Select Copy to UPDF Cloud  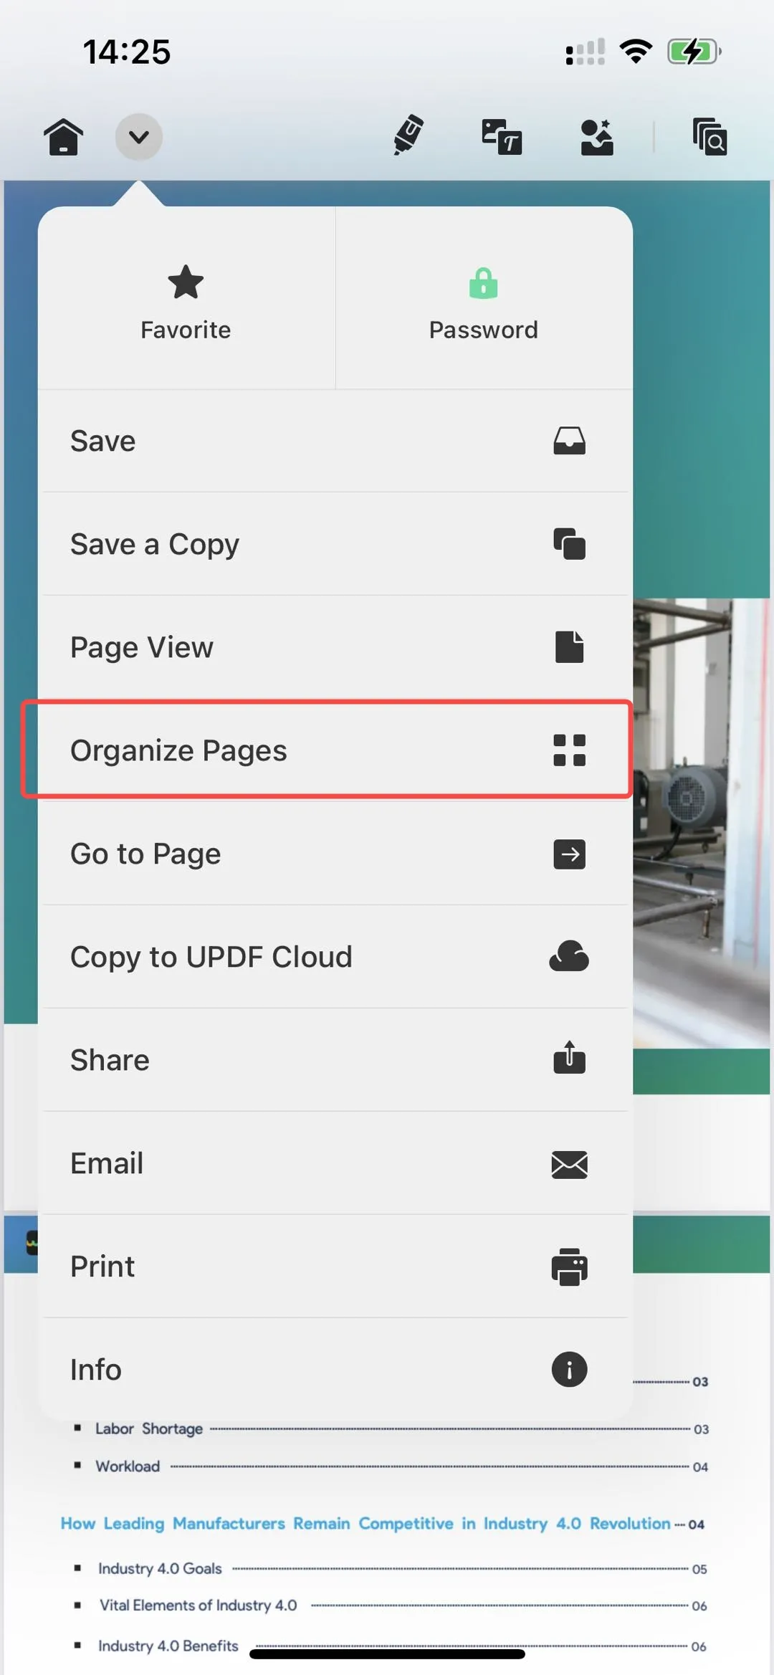(335, 957)
